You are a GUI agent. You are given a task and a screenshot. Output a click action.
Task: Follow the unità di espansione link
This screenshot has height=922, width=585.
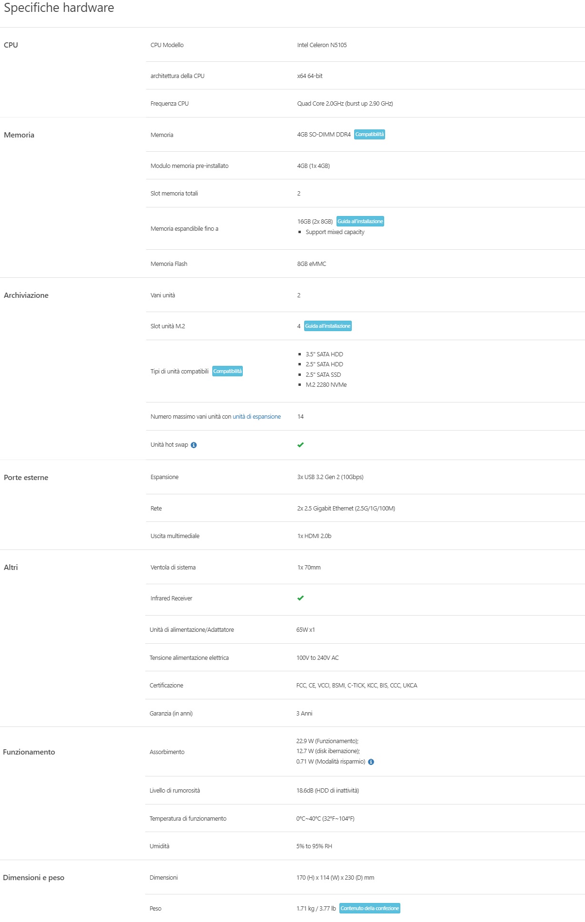(x=257, y=417)
